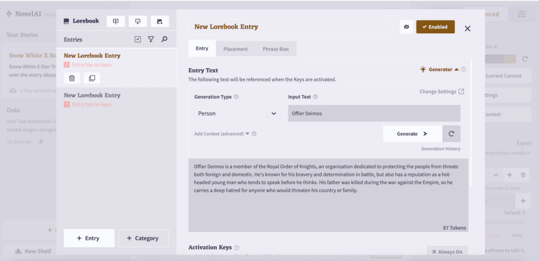The image size is (539, 261).
Task: Open help icon beside Input Text
Action: tap(315, 97)
